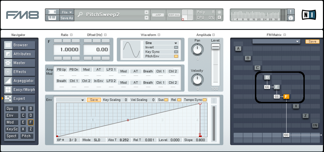
Task: Toggle the Sus envelope option
Action: (166, 100)
